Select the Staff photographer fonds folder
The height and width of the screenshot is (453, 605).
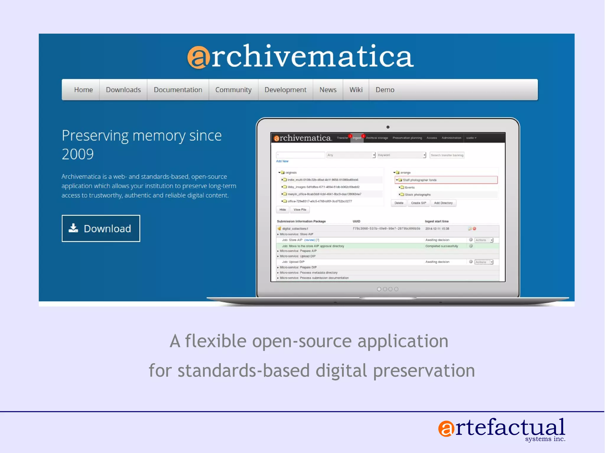[446, 180]
